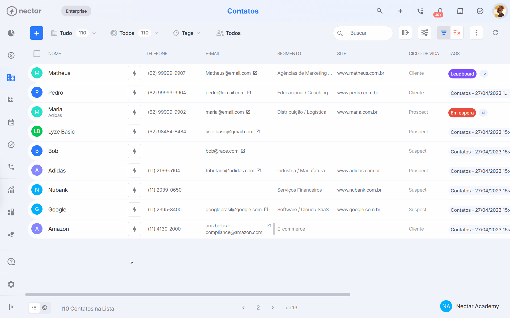Image resolution: width=510 pixels, height=318 pixels.
Task: Click the Buscar search field
Action: point(363,33)
